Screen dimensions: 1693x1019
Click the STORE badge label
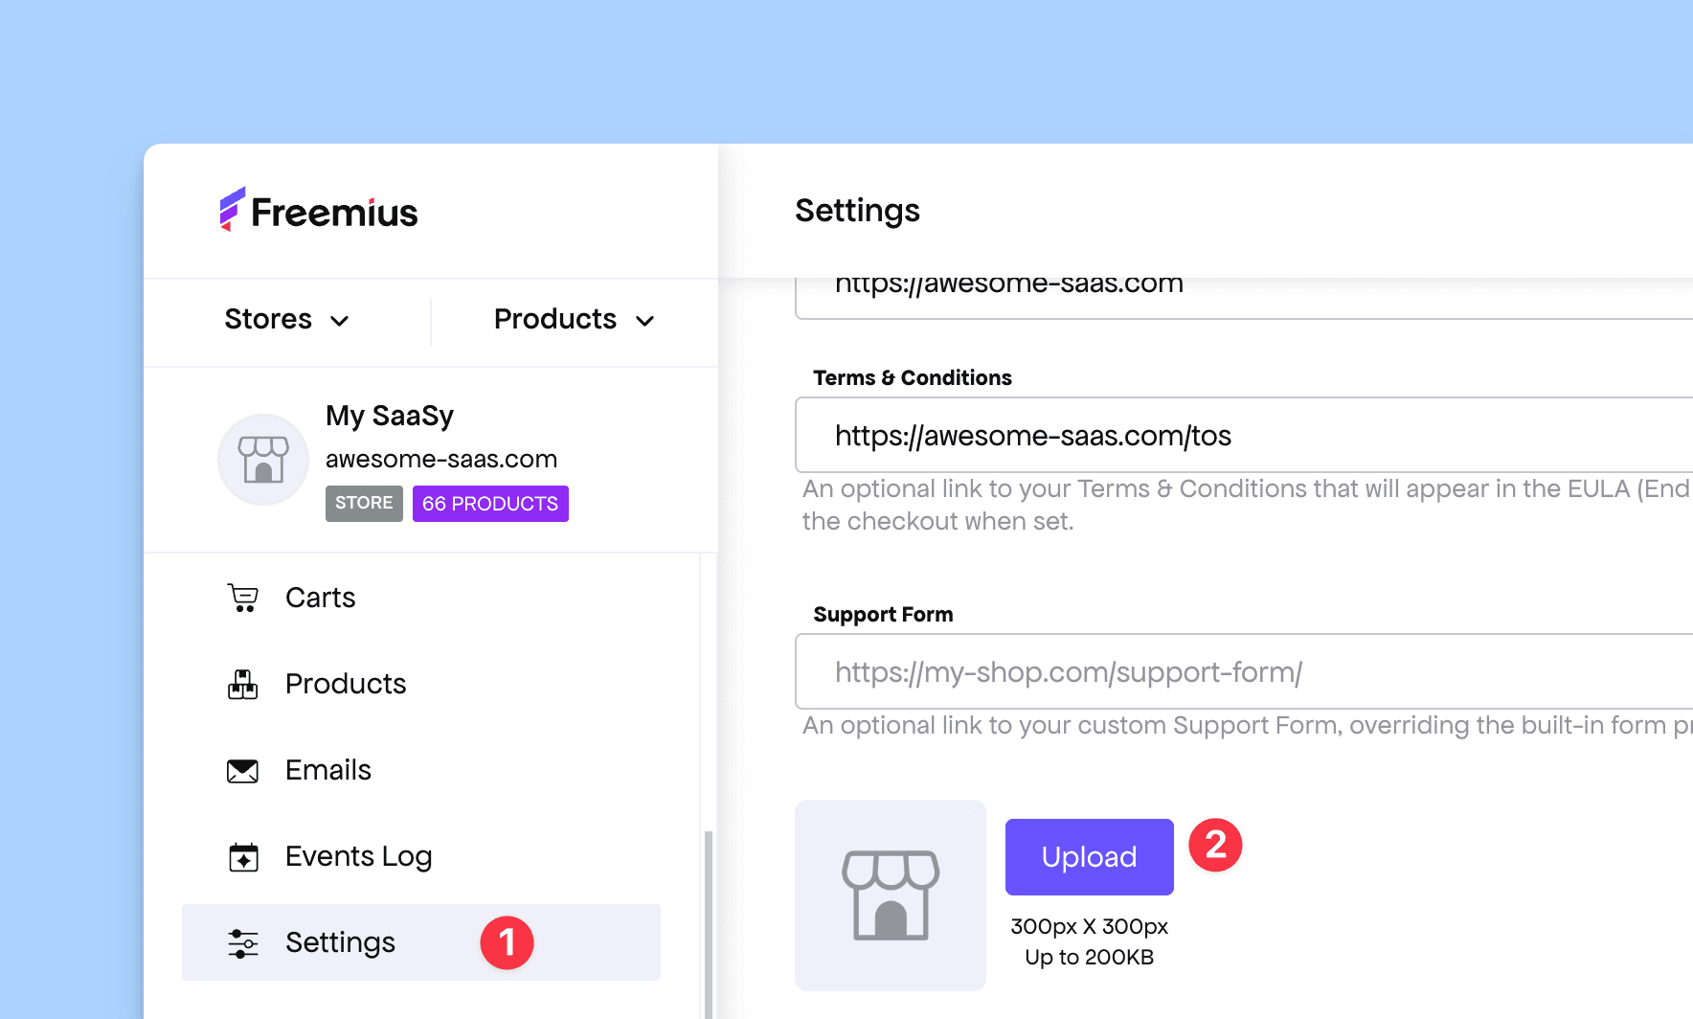pyautogui.click(x=364, y=504)
